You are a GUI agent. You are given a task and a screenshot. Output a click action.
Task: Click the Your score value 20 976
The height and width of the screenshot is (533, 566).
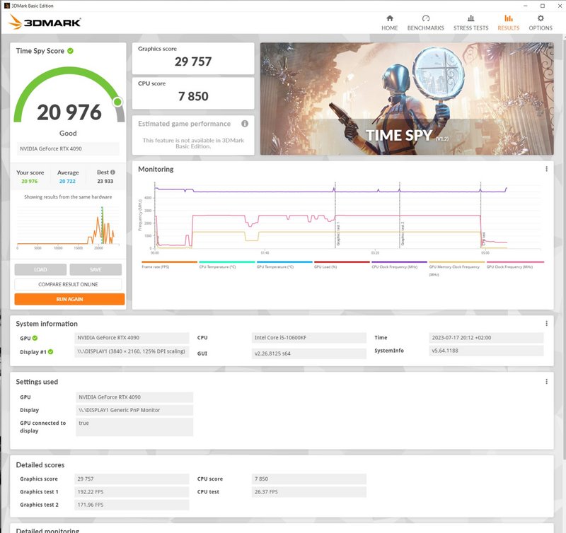[x=29, y=182]
